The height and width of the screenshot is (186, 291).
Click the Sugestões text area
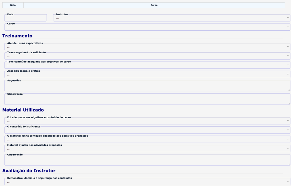pyautogui.click(x=147, y=86)
